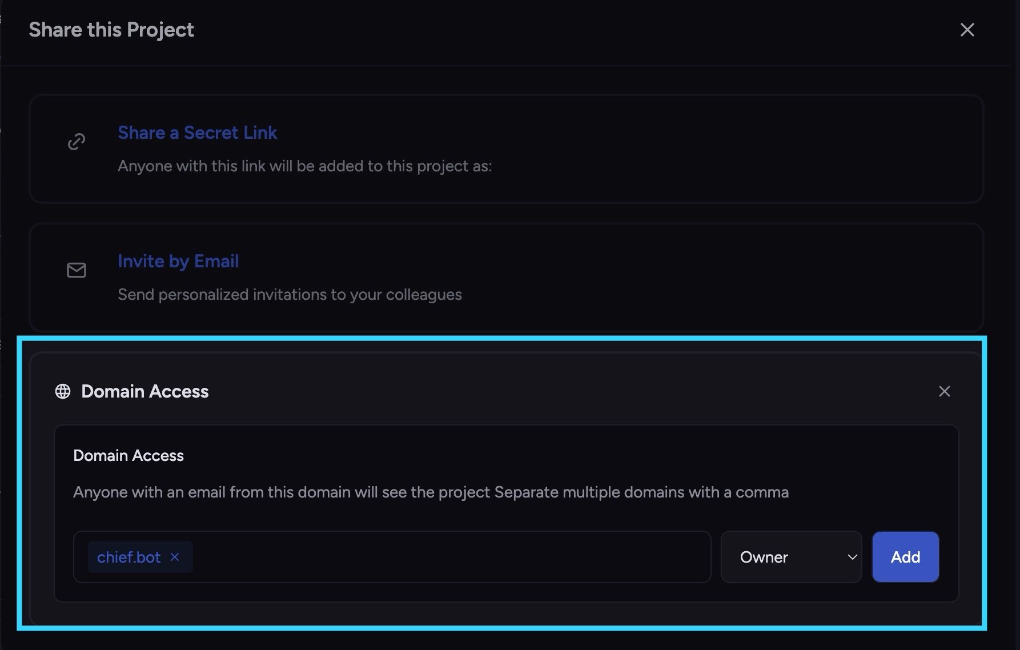Screen dimensions: 1020x650
Task: Click the Share this Project title
Action: tap(111, 30)
